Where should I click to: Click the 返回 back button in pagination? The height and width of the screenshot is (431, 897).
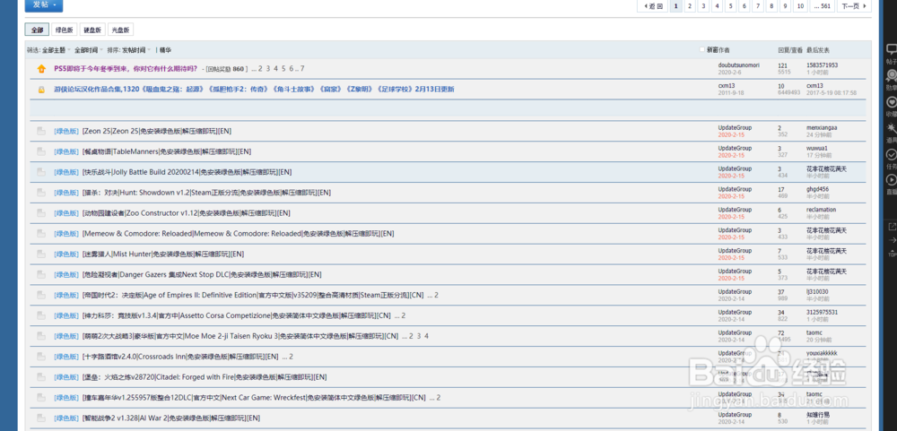(x=653, y=6)
